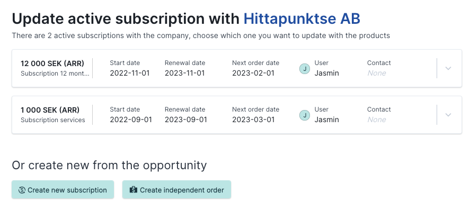This screenshot has height=211, width=470.
Task: Click next order date 2023-02-01
Action: [253, 73]
